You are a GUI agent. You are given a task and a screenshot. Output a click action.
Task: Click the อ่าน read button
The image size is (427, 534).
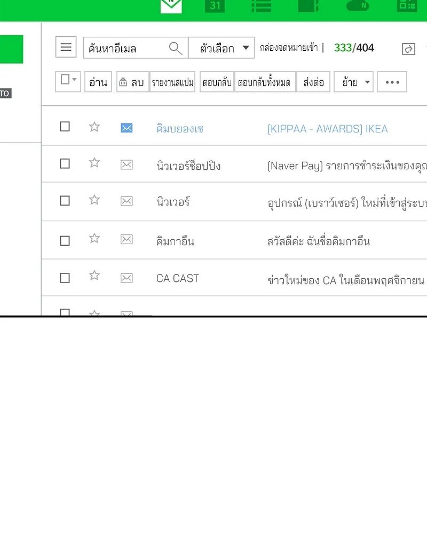tap(98, 82)
